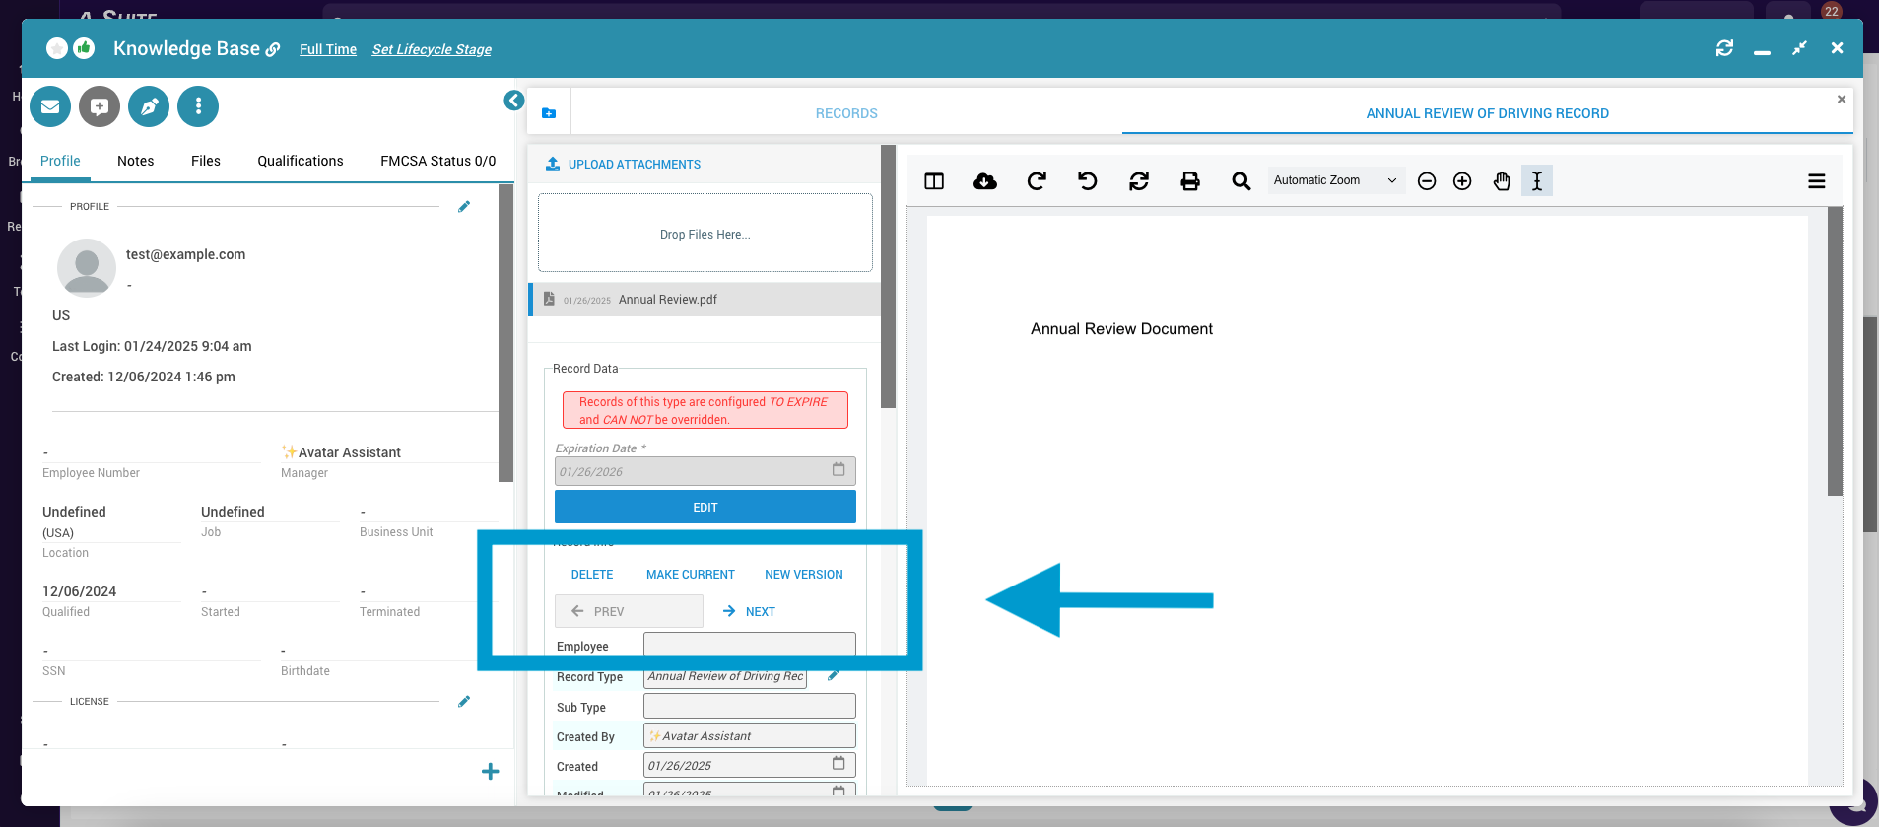Switch to the Notes tab
1879x827 pixels.
coord(136,161)
